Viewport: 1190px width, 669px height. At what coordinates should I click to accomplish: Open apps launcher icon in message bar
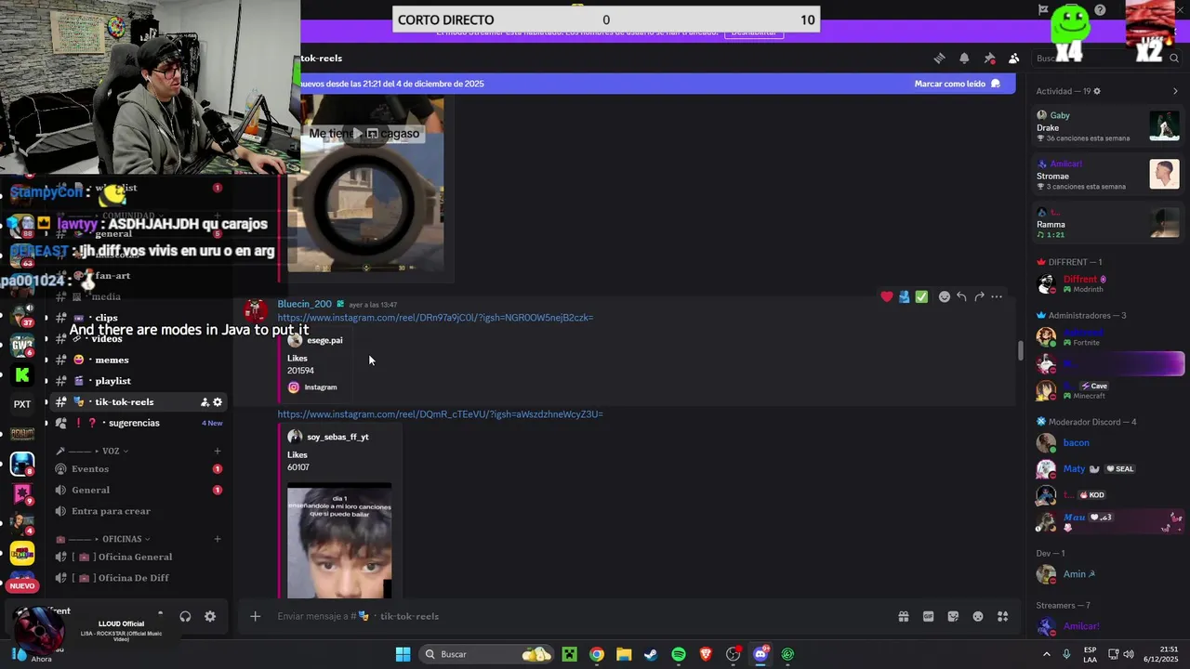click(x=1003, y=616)
